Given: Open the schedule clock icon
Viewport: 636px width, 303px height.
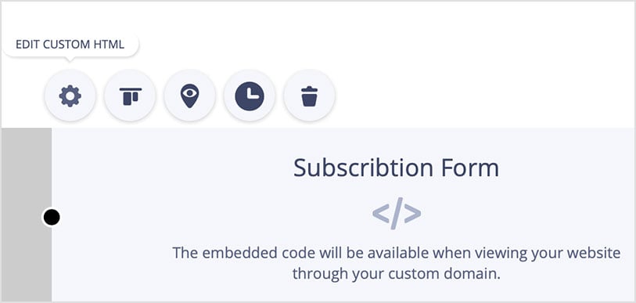Looking at the screenshot, I should click(249, 96).
